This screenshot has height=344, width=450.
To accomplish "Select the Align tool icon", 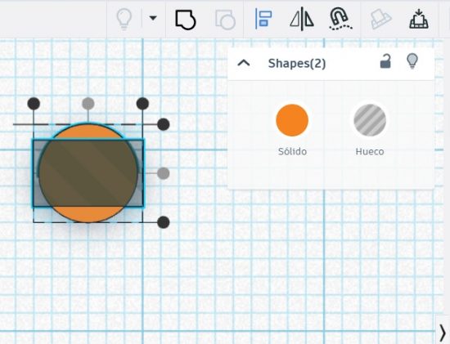I will click(x=263, y=19).
